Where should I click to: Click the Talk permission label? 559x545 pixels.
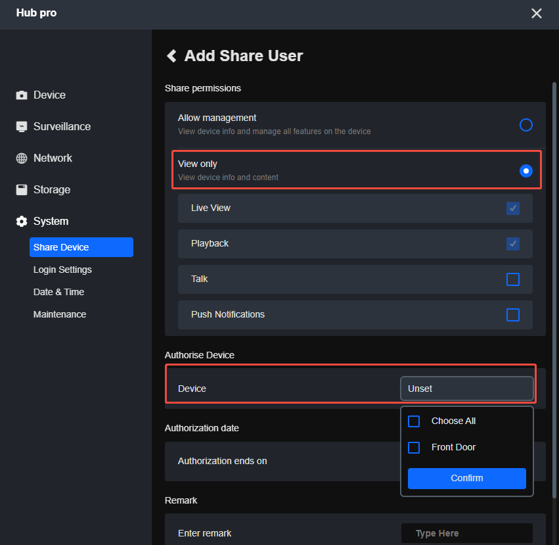click(x=199, y=279)
